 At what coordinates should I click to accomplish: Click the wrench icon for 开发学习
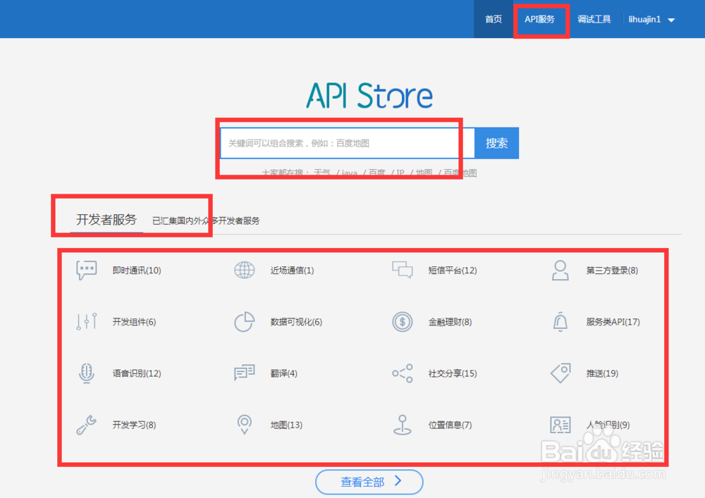pyautogui.click(x=86, y=425)
